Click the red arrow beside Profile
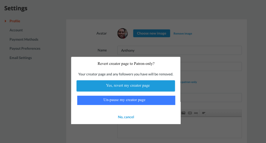Image resolution: width=266 pixels, height=143 pixels. (x=6, y=21)
